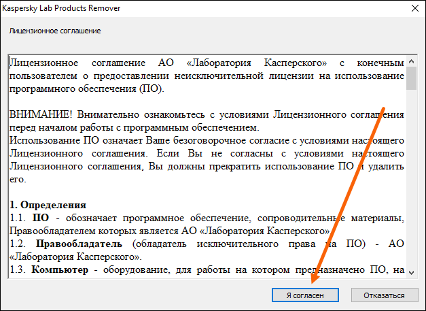Click "программного обеспечения (ПО)." in first paragraph
Viewport: 426px width, 311px height.
[87, 88]
